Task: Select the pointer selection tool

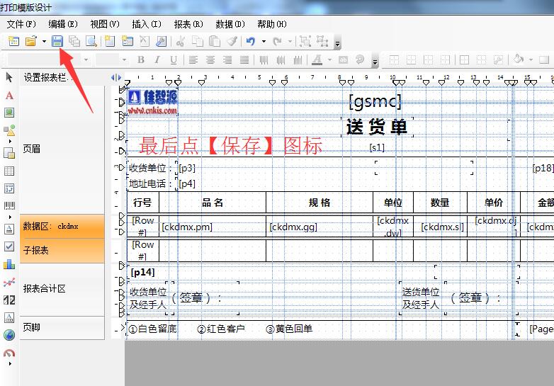Action: (9, 76)
